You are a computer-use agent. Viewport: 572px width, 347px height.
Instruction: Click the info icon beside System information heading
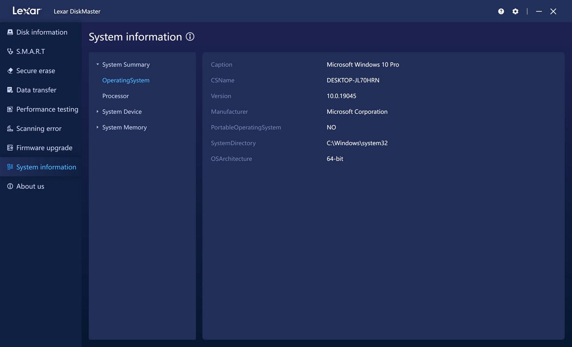[190, 37]
